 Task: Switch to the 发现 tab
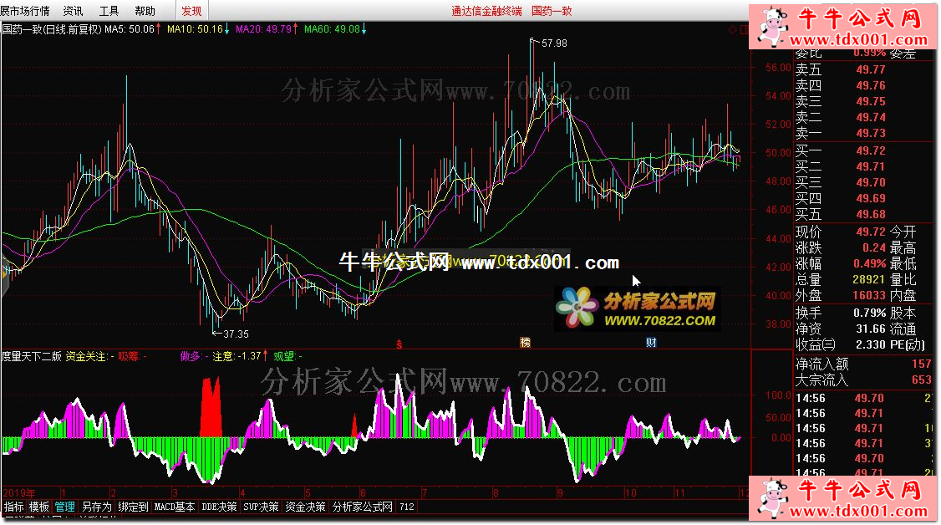192,11
